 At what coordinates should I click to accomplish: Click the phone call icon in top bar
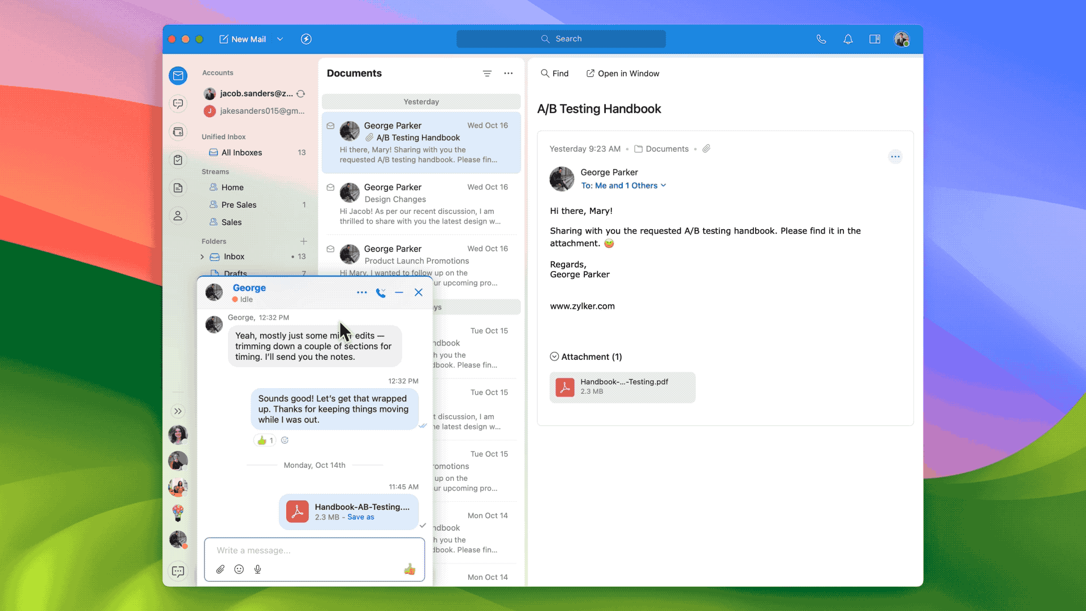821,39
